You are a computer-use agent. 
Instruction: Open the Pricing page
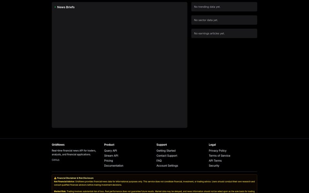pyautogui.click(x=109, y=161)
